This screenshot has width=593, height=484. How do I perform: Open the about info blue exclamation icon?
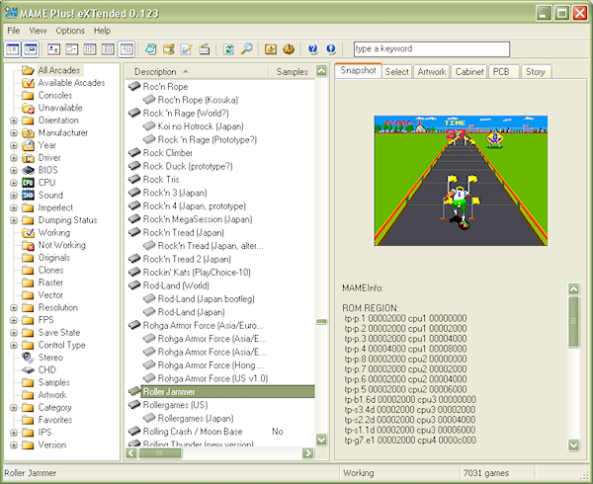331,49
